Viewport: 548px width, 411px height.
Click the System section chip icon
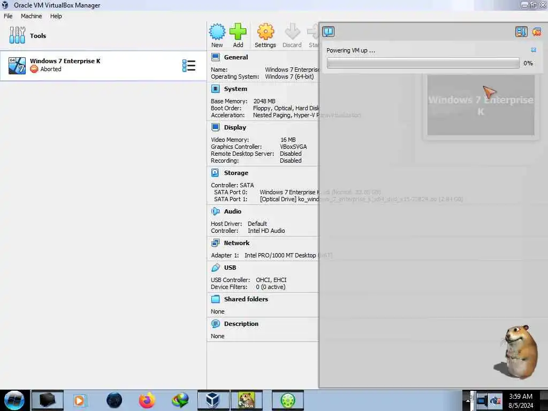click(216, 89)
